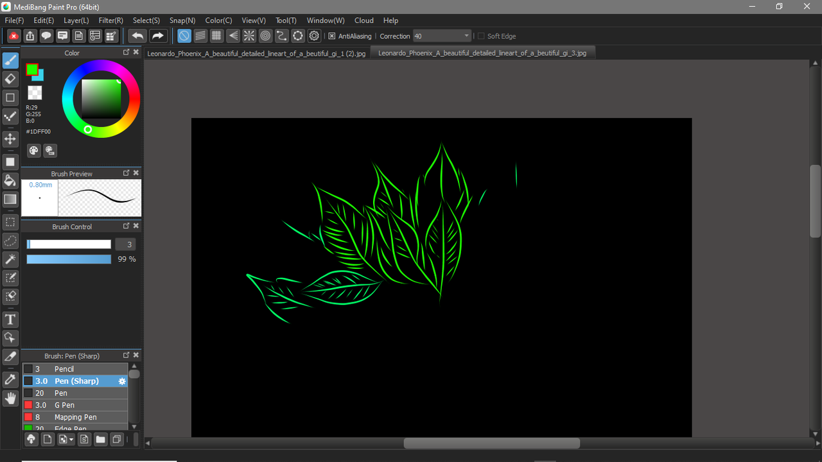822x462 pixels.
Task: Click the cloud download brush icon
Action: coord(31,440)
